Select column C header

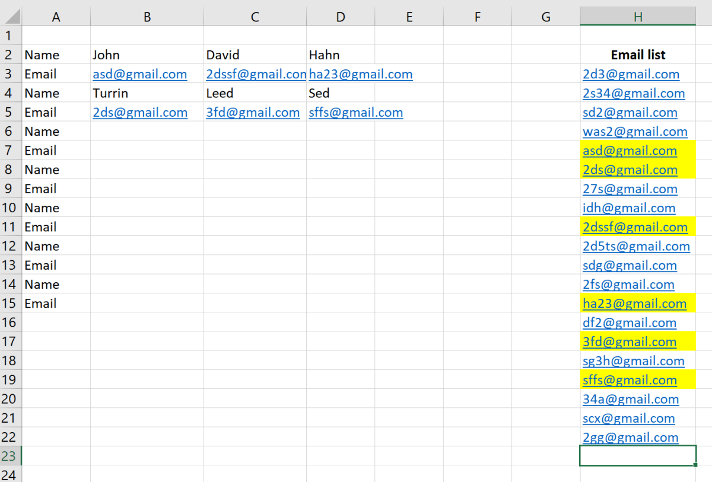255,17
